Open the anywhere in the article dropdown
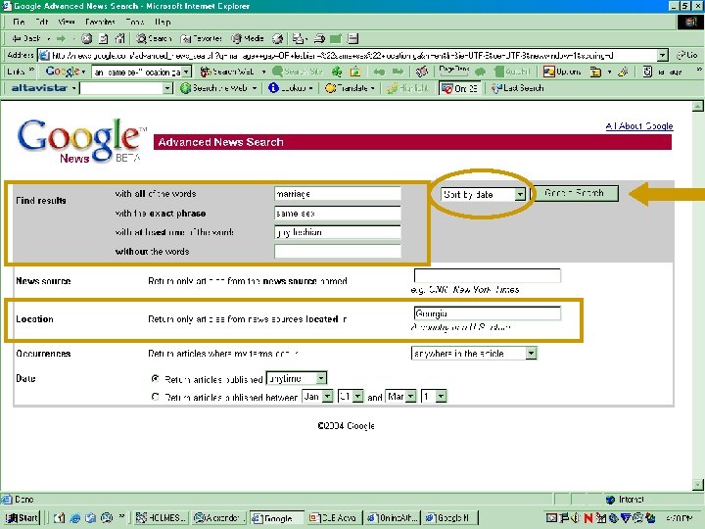The width and height of the screenshot is (705, 529). (x=474, y=353)
